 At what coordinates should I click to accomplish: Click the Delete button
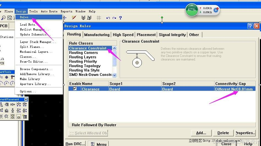(223, 133)
